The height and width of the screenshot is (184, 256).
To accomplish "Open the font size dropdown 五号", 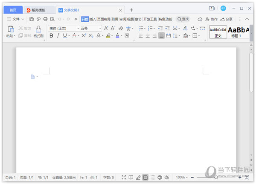I will click(90, 28).
